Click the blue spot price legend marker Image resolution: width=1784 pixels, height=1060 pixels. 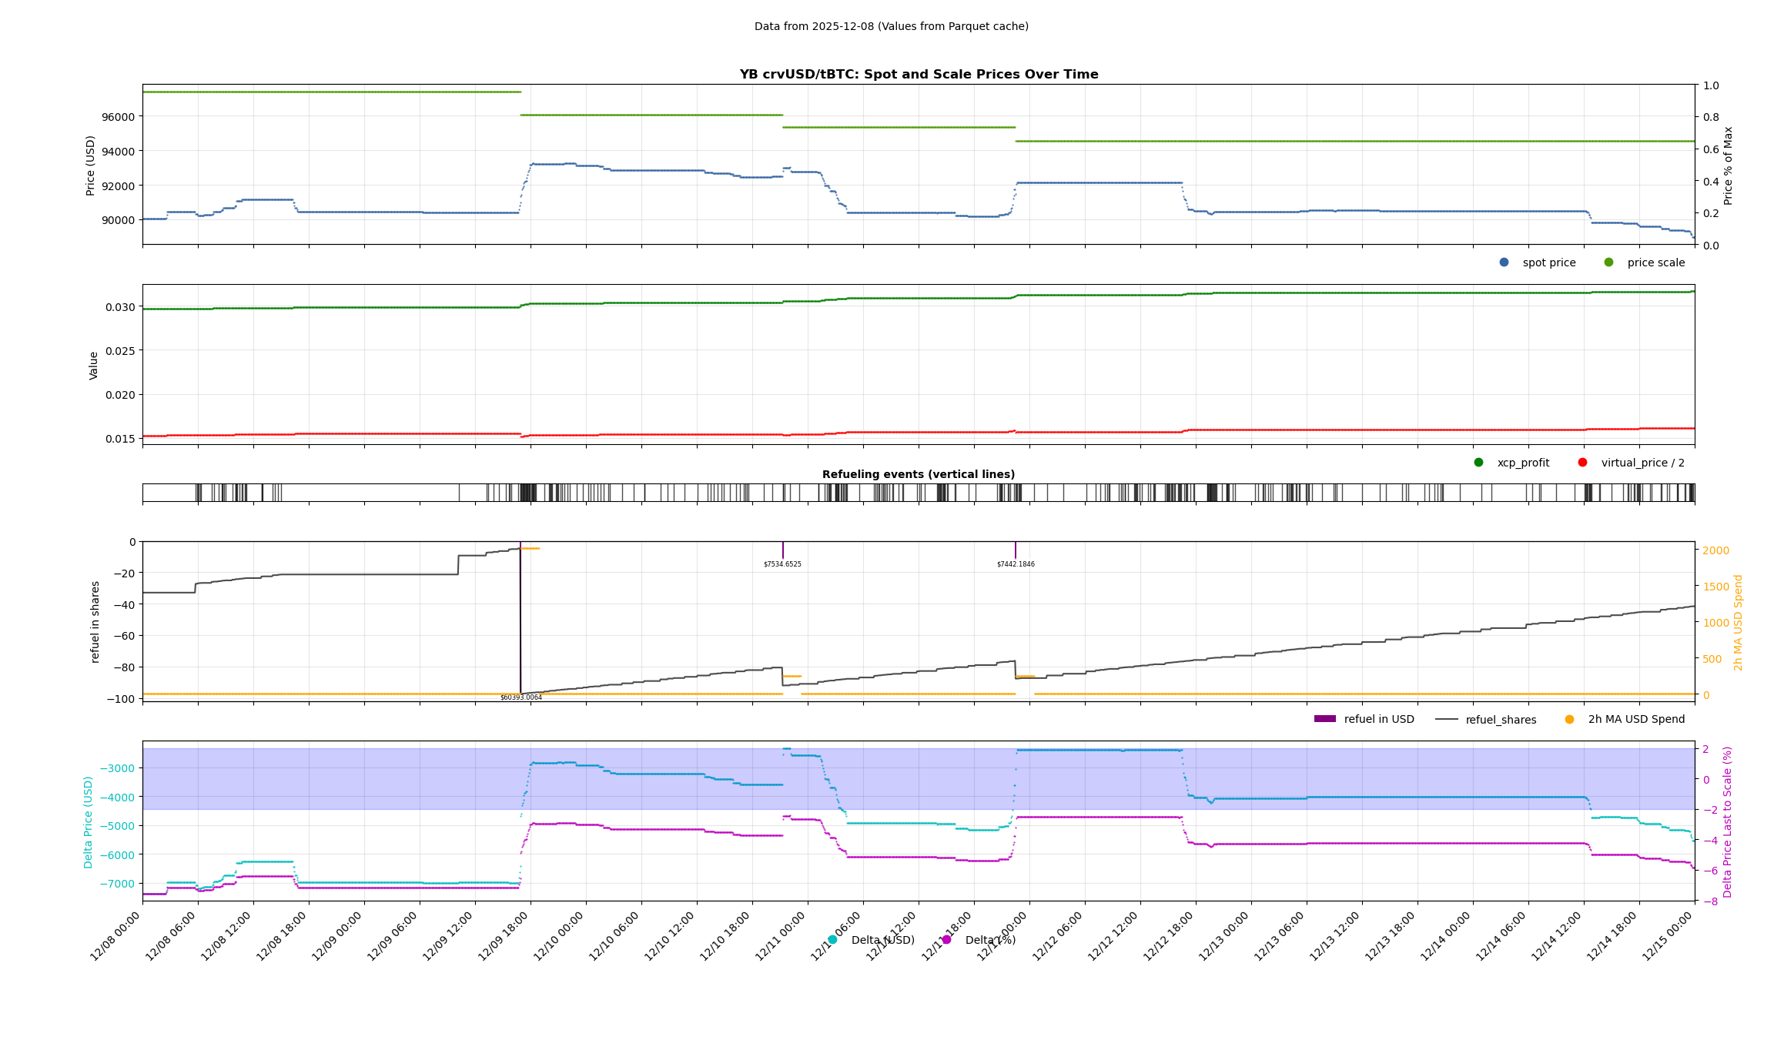coord(1504,262)
